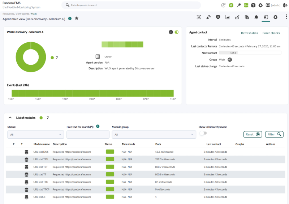This screenshot has height=204, width=289.
Task: Open the magic wand tools icon
Action: [x=239, y=5]
